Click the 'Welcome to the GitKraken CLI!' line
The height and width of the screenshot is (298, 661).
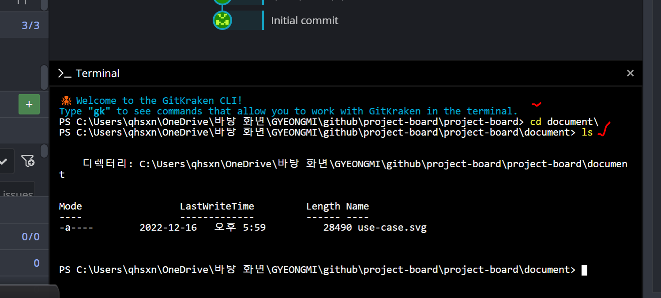159,100
